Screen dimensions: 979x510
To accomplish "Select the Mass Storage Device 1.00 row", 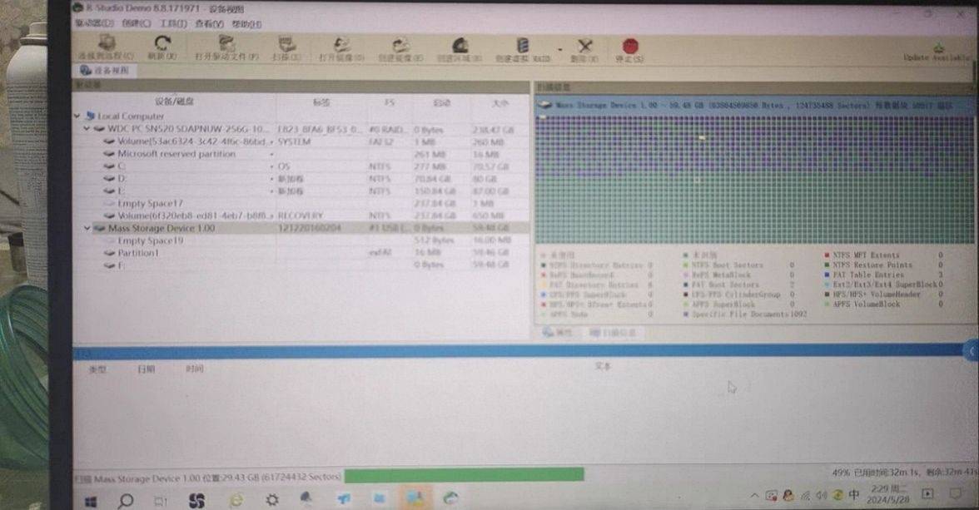I will (x=301, y=228).
